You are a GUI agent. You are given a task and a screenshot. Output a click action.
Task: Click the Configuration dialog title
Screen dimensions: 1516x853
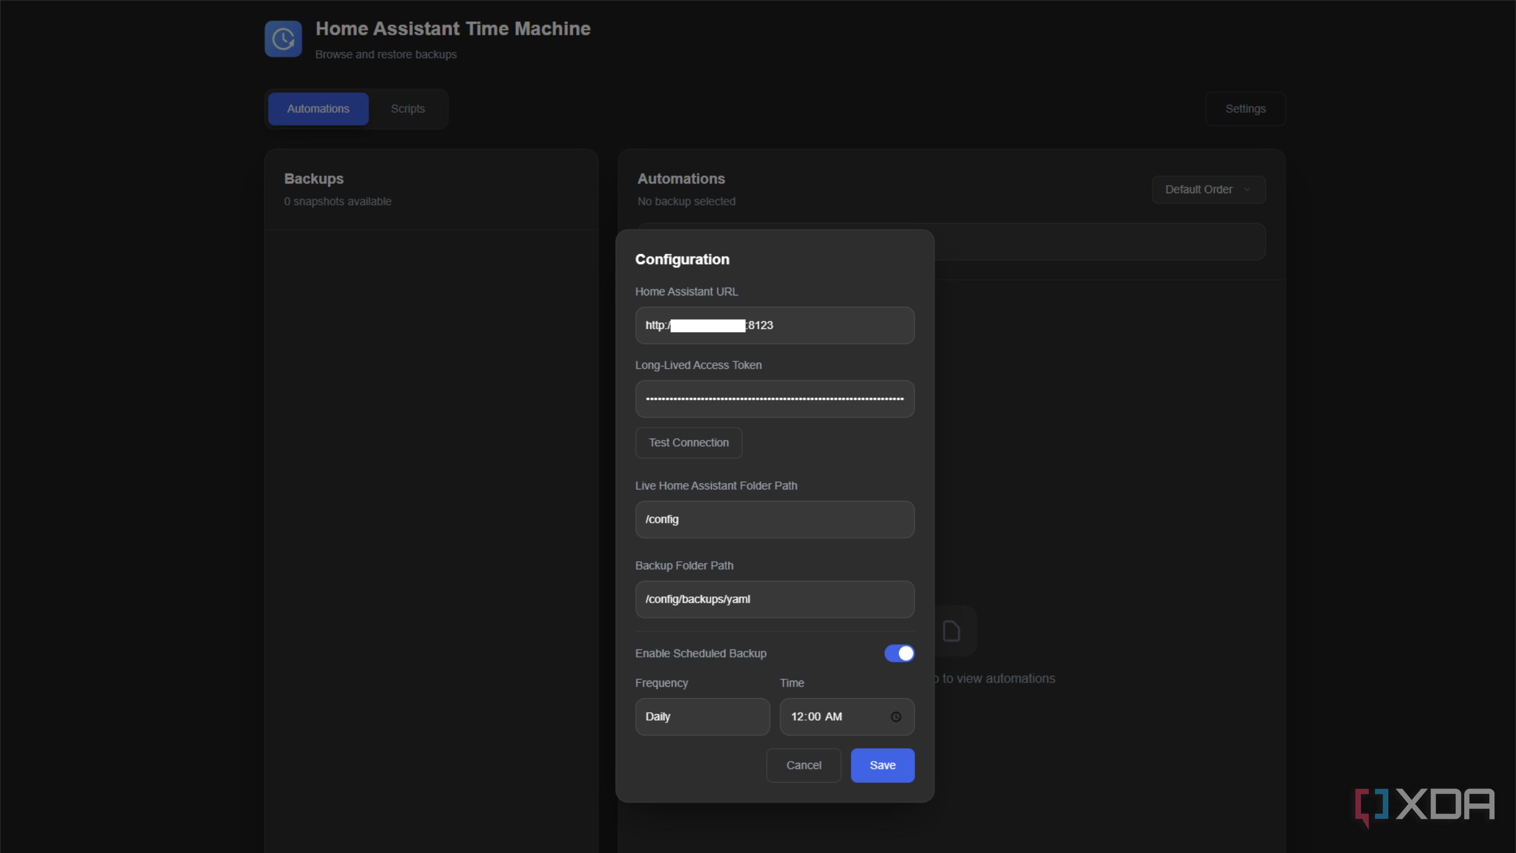tap(682, 260)
